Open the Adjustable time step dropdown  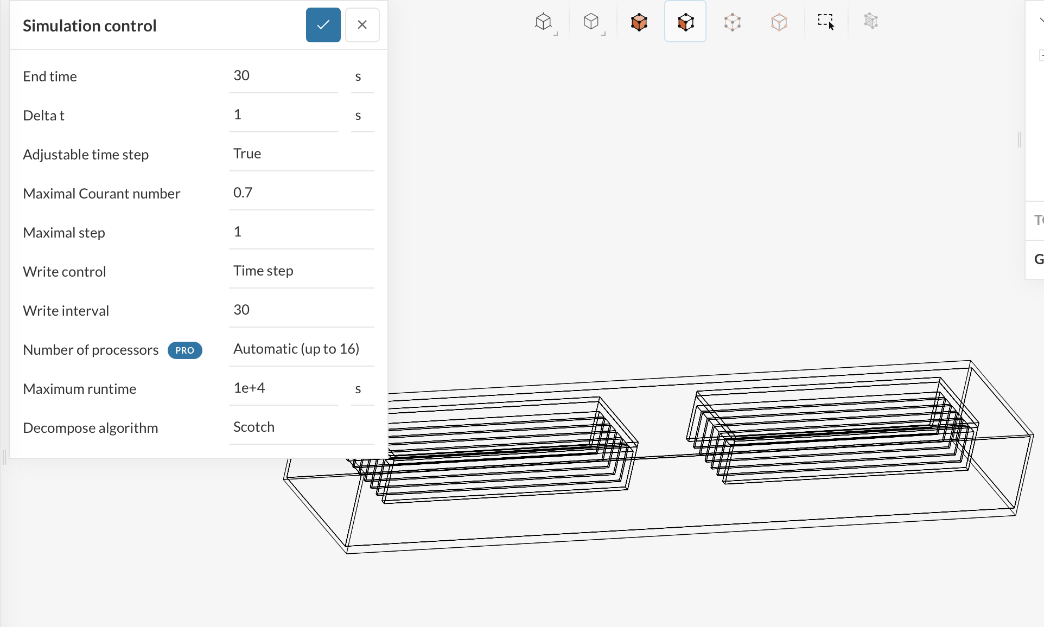301,154
